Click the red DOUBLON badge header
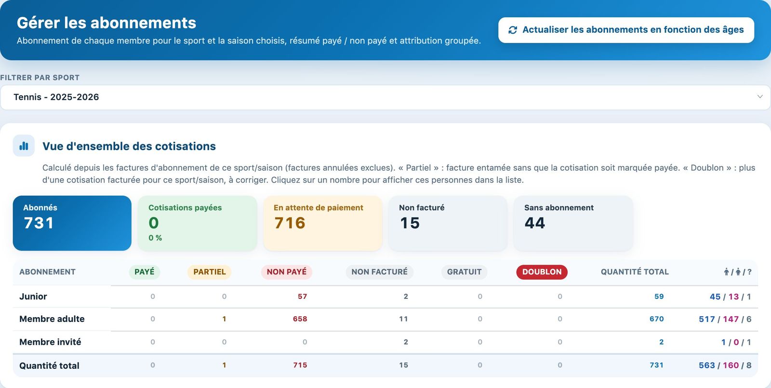 [542, 272]
